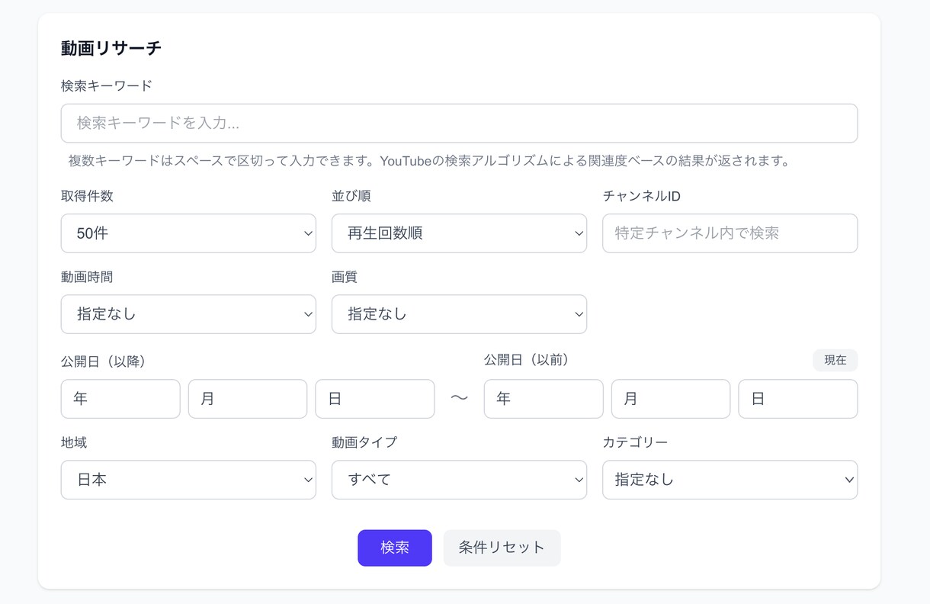This screenshot has height=604, width=930.
Task: Click the 検索 search button
Action: pyautogui.click(x=395, y=548)
